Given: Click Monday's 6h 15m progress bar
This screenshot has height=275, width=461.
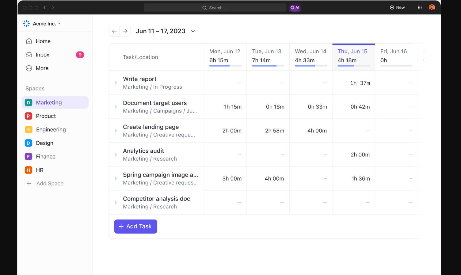Looking at the screenshot, I should [226, 66].
